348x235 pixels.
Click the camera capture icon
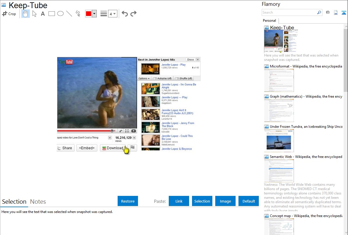tap(328, 12)
